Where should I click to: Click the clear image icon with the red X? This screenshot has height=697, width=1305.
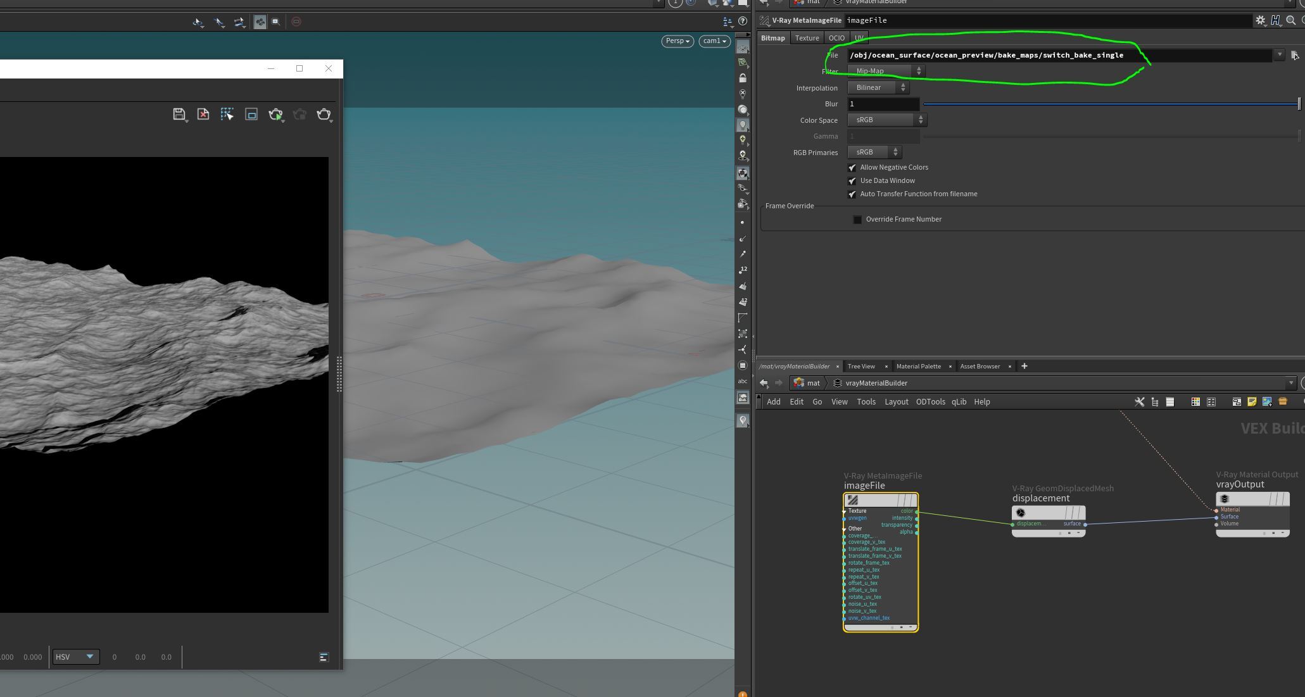pos(203,114)
